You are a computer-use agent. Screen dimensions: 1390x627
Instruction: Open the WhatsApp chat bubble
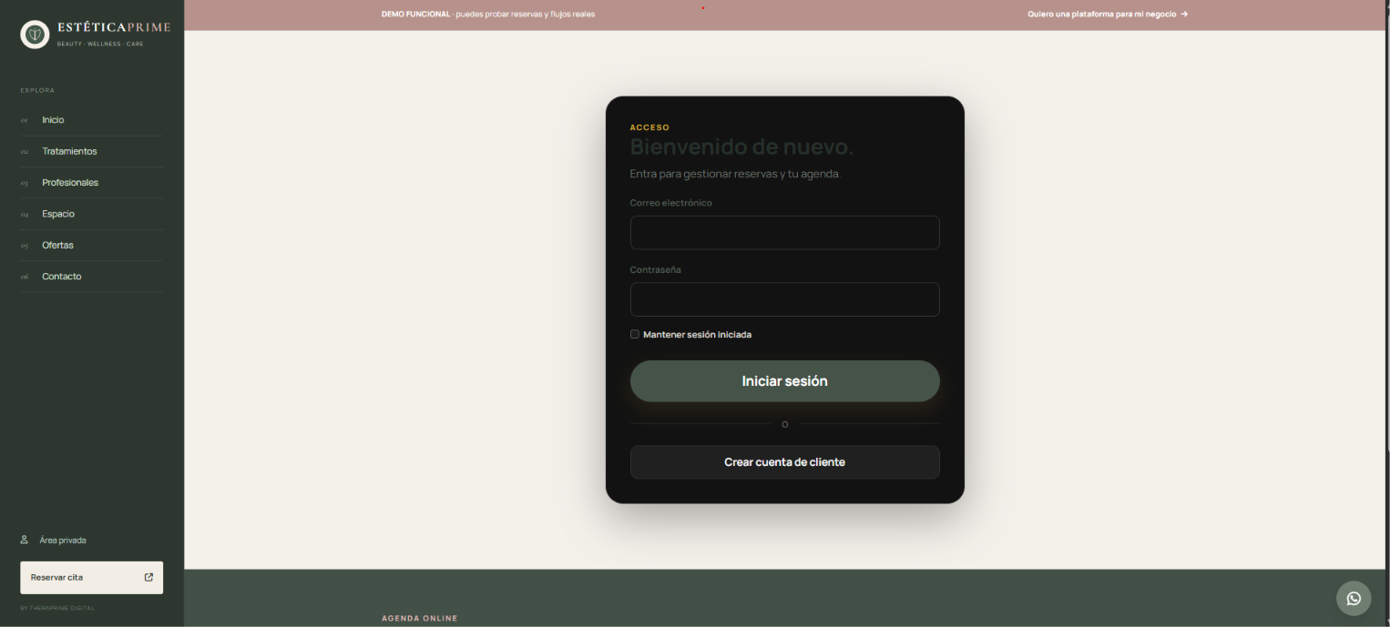[x=1354, y=599]
